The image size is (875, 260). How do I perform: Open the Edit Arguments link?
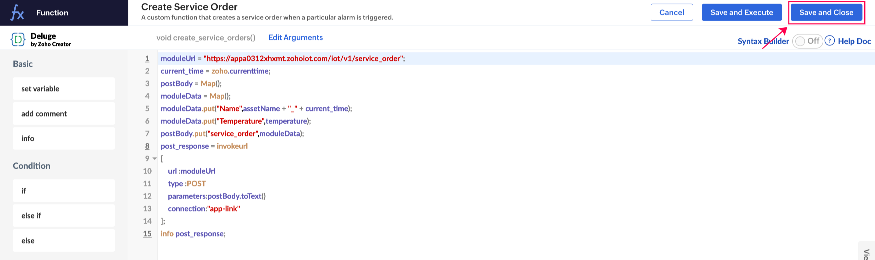tap(296, 37)
